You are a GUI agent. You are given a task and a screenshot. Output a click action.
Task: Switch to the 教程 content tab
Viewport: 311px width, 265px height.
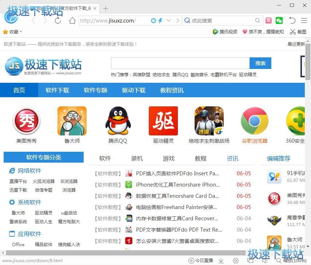point(200,158)
